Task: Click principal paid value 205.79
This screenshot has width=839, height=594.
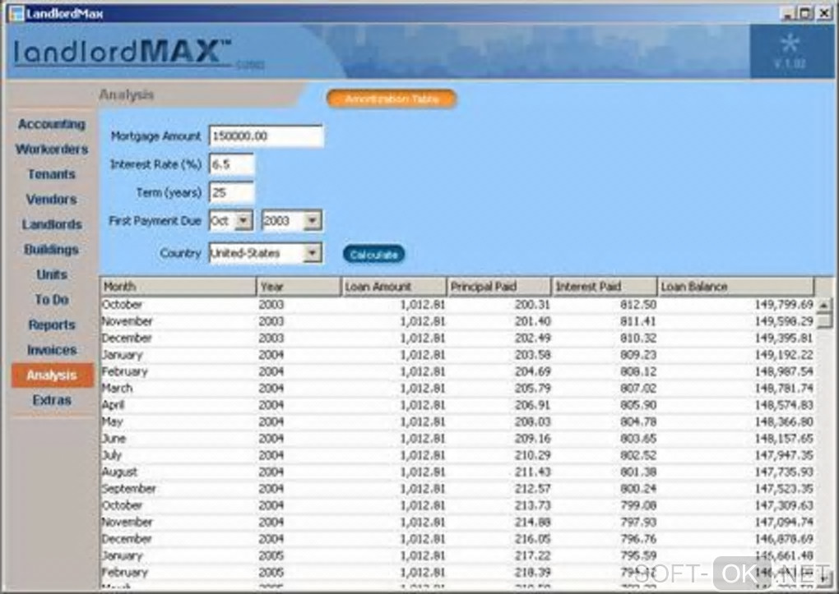Action: click(532, 388)
